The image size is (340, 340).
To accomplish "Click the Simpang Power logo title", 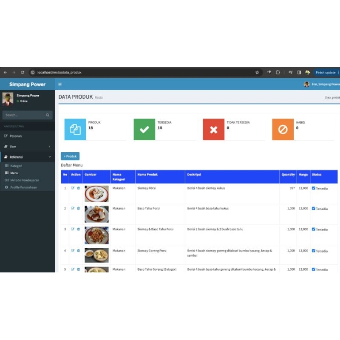I will [27, 84].
